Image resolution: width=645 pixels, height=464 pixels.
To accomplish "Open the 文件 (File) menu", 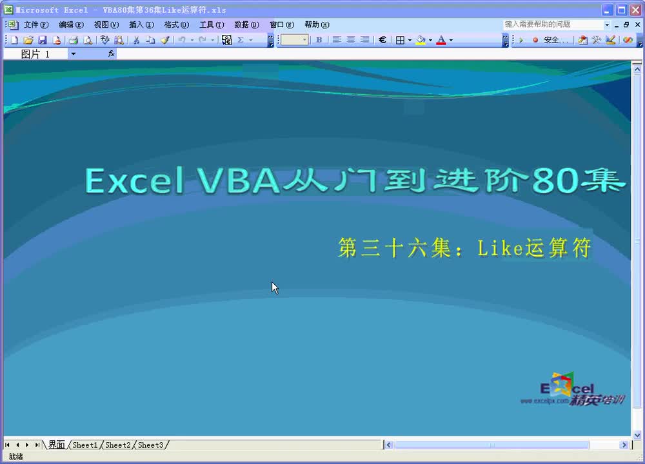I will pos(35,24).
